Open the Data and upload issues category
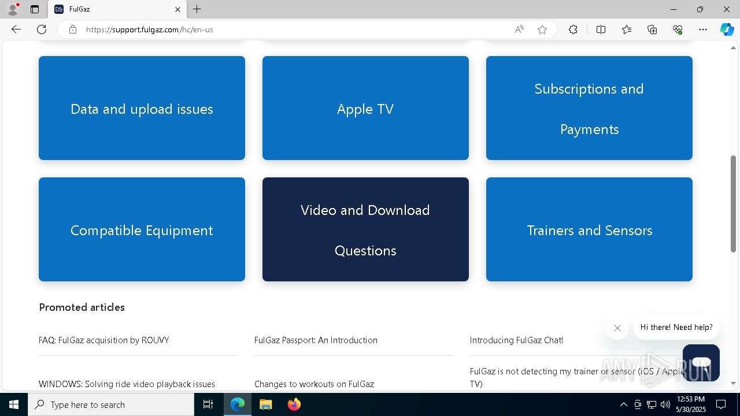Viewport: 740px width, 416px height. point(142,108)
